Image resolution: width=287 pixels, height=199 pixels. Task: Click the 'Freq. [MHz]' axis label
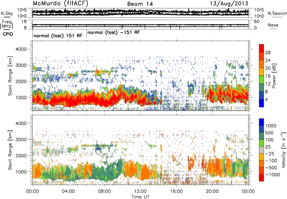point(6,24)
